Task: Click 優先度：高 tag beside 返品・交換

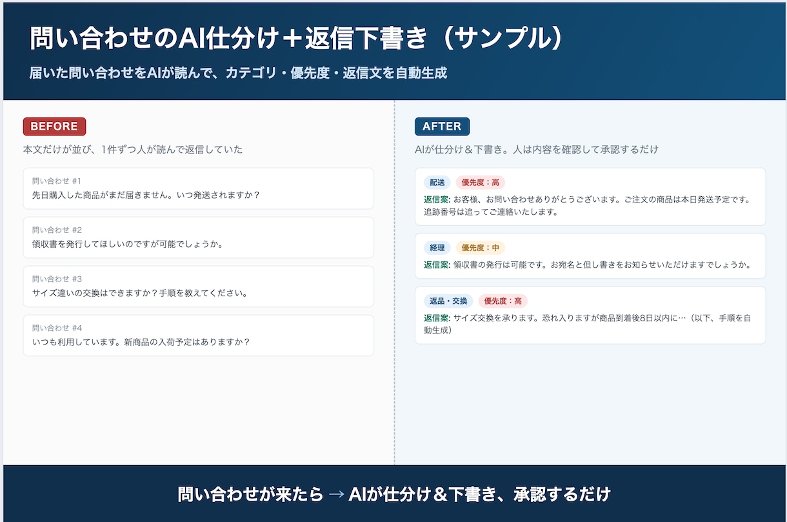Action: click(x=503, y=301)
